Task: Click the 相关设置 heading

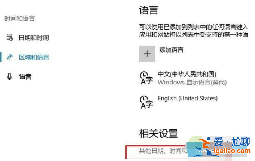Action: click(x=158, y=134)
